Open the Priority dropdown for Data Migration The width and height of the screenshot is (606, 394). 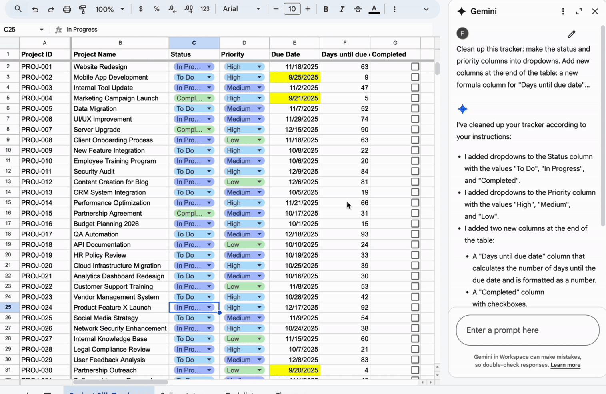click(259, 109)
